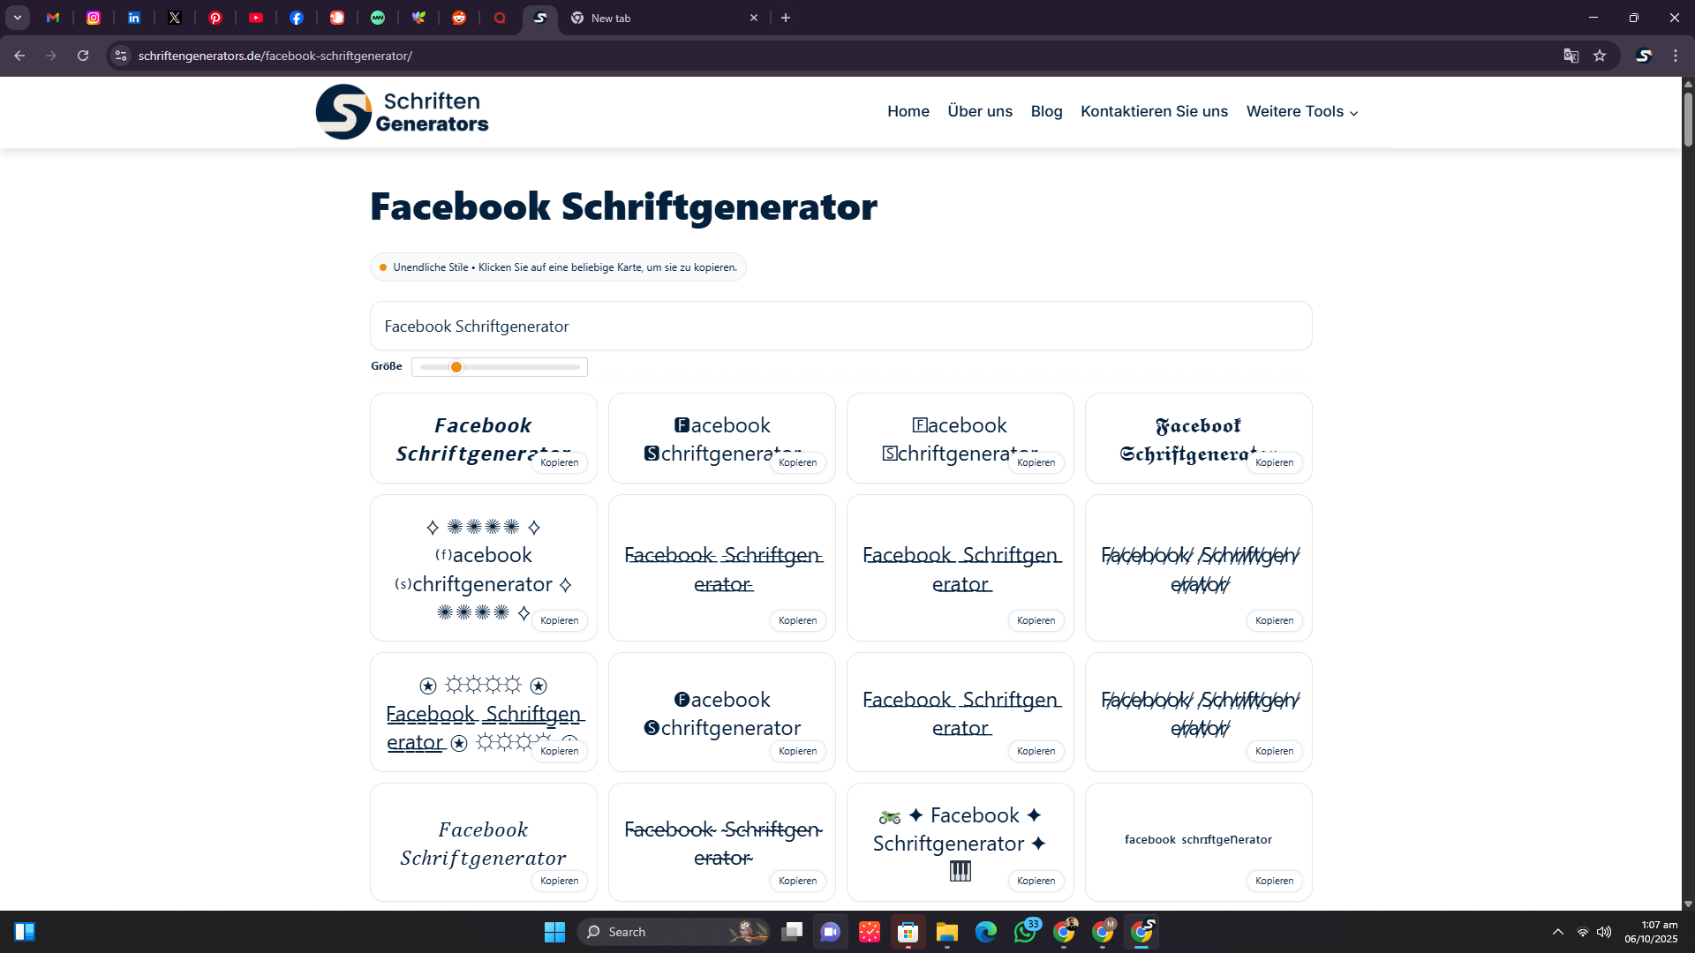Reload the current page
The width and height of the screenshot is (1695, 953).
(82, 55)
